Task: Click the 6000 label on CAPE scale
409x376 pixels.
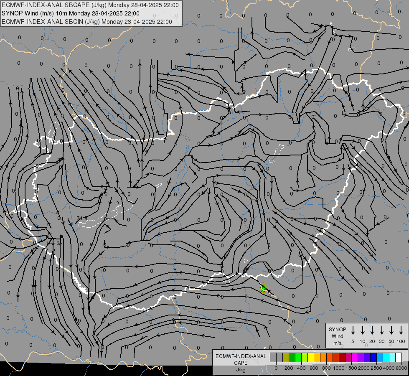Action: (401, 368)
